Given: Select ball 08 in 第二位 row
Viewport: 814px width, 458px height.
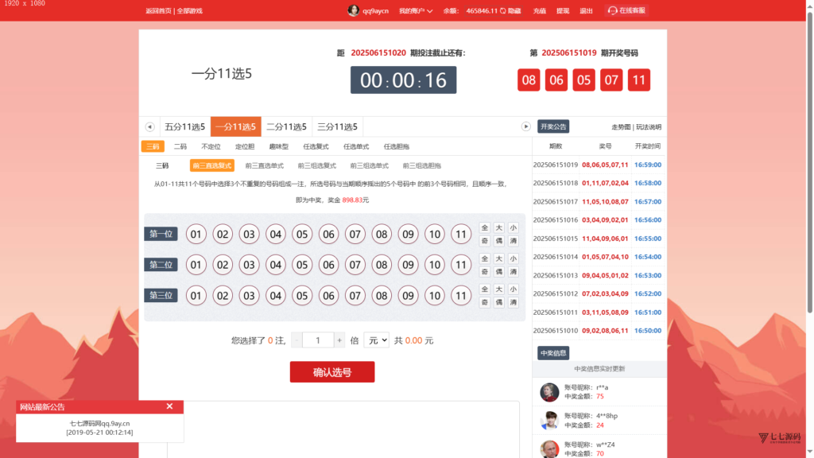Looking at the screenshot, I should tap(381, 265).
